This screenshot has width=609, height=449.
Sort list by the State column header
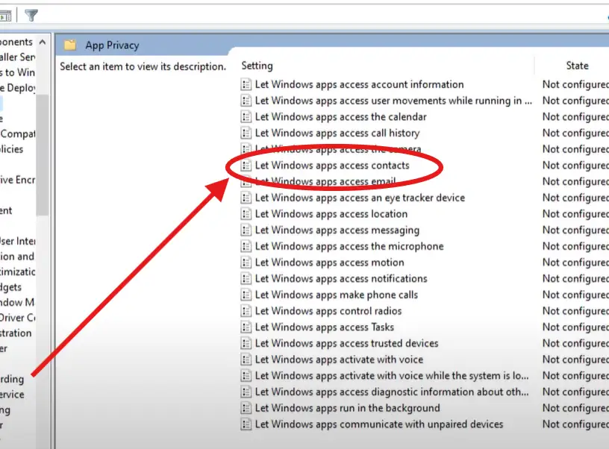tap(577, 66)
